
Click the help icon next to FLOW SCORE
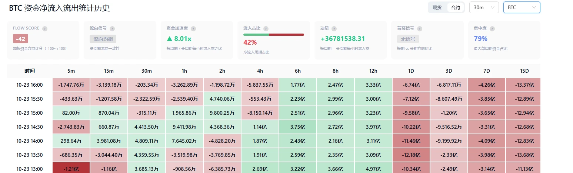45,28
